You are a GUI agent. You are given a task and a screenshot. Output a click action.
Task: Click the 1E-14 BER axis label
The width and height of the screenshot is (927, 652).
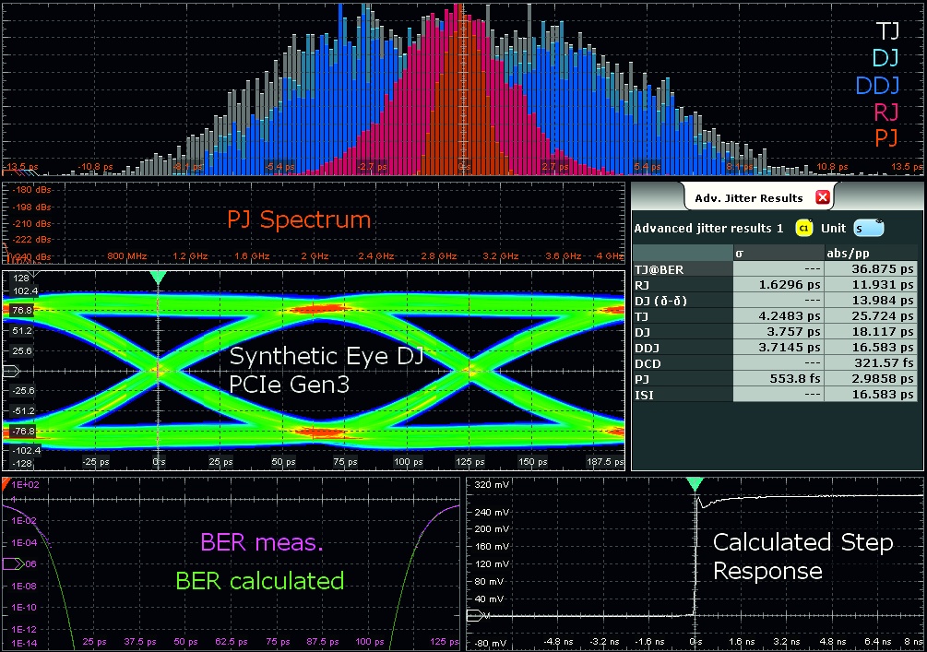[24, 643]
